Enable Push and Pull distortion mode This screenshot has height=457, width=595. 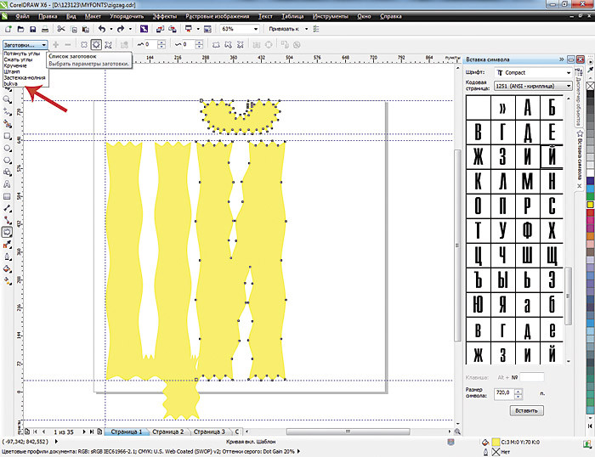point(84,45)
